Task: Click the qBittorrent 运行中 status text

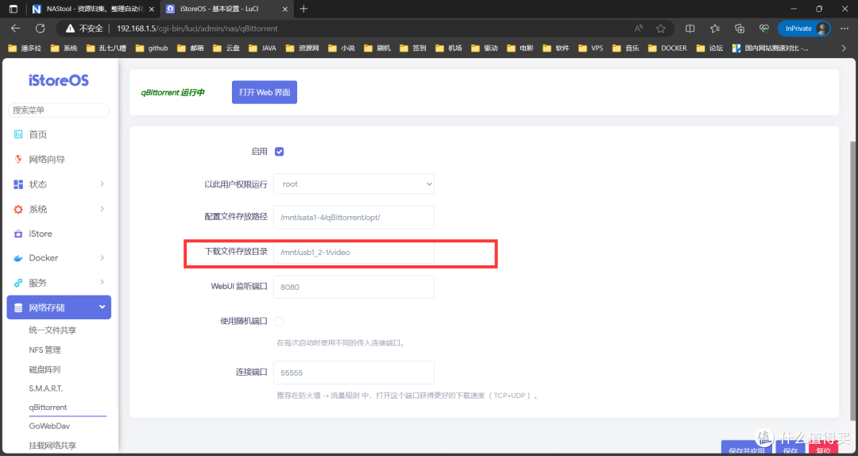Action: pyautogui.click(x=173, y=92)
